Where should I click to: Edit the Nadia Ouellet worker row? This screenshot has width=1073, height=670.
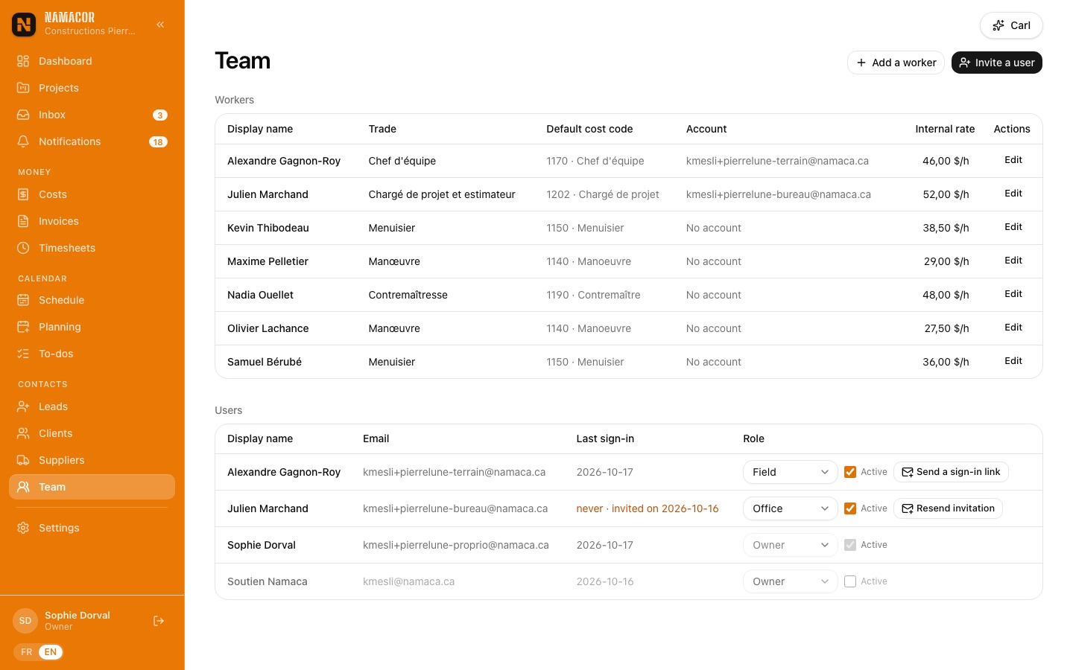pyautogui.click(x=1013, y=294)
